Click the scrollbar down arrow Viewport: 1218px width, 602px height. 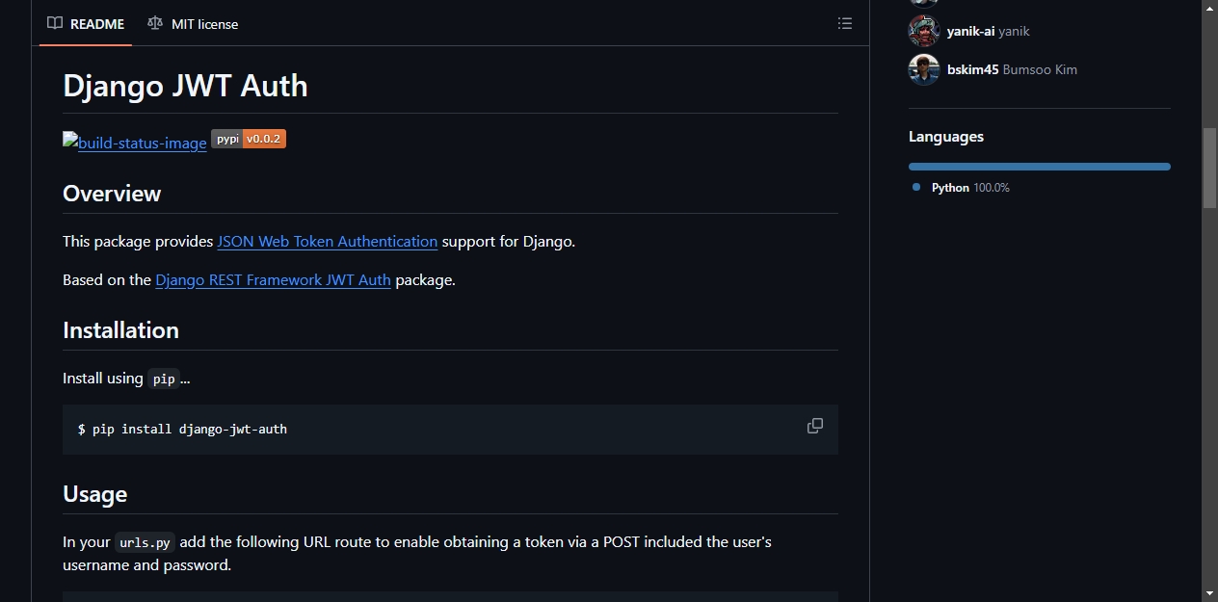tap(1209, 593)
